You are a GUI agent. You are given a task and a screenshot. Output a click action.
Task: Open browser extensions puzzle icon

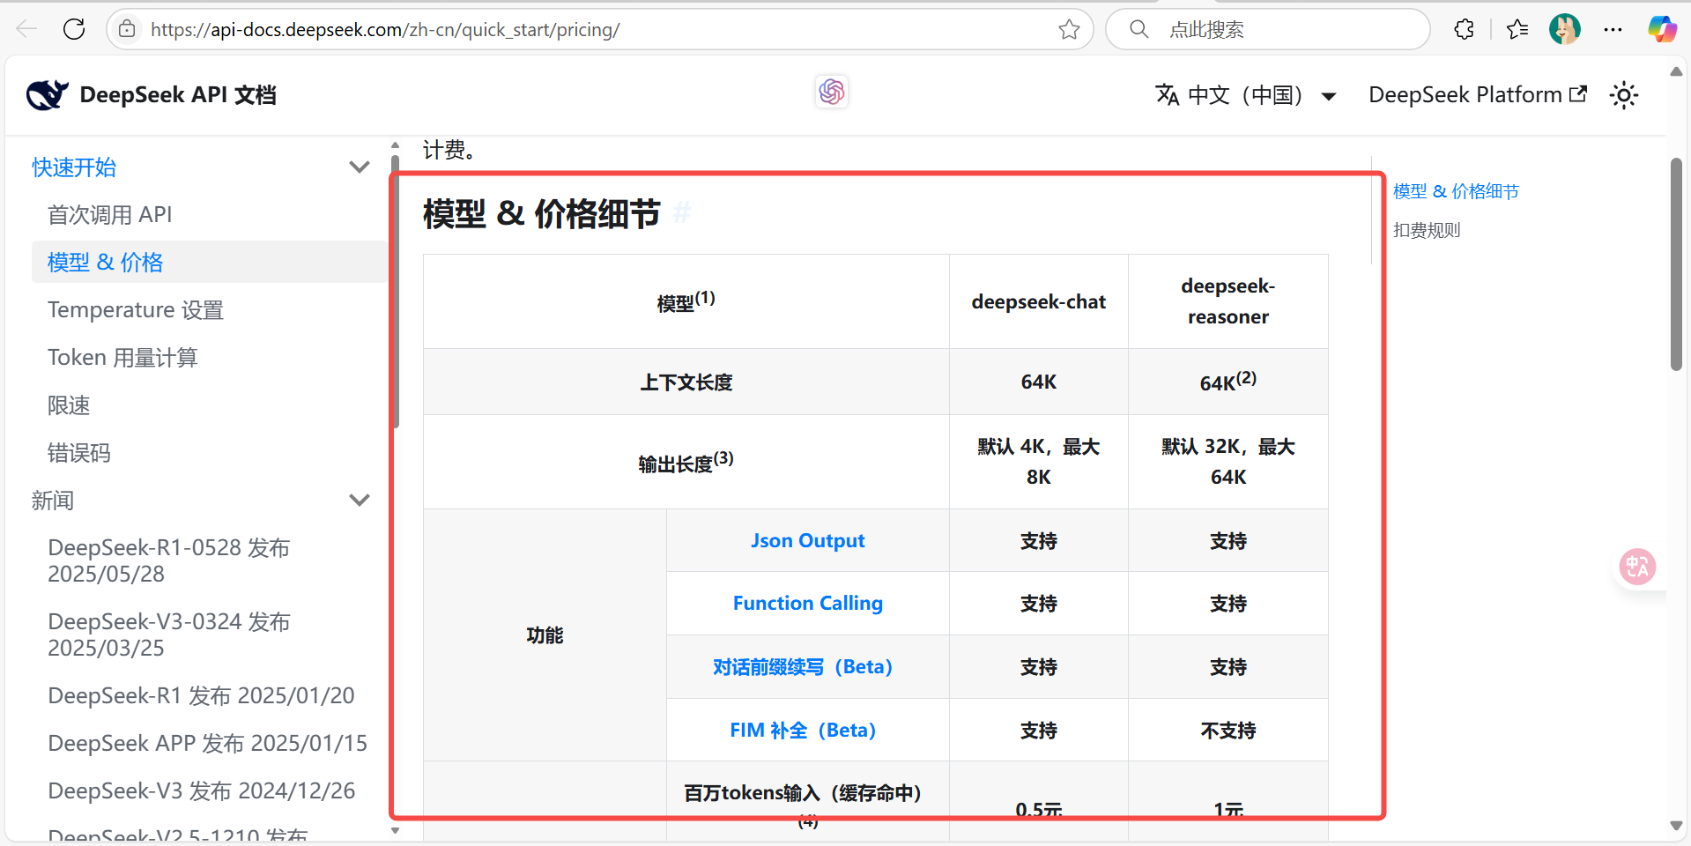tap(1464, 29)
